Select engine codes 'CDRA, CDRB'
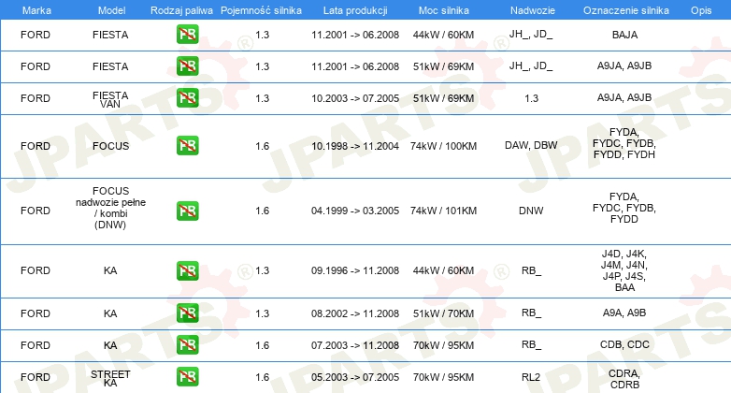This screenshot has height=393, width=731. (624, 379)
